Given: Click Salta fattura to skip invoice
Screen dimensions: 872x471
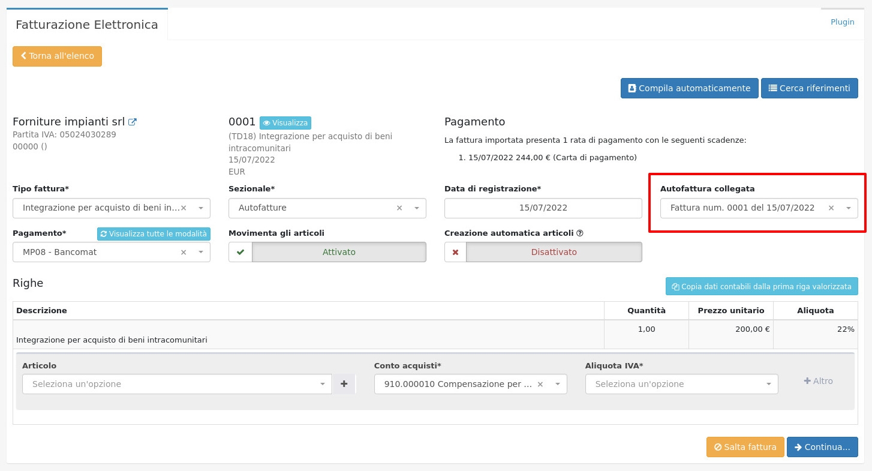Looking at the screenshot, I should (745, 447).
